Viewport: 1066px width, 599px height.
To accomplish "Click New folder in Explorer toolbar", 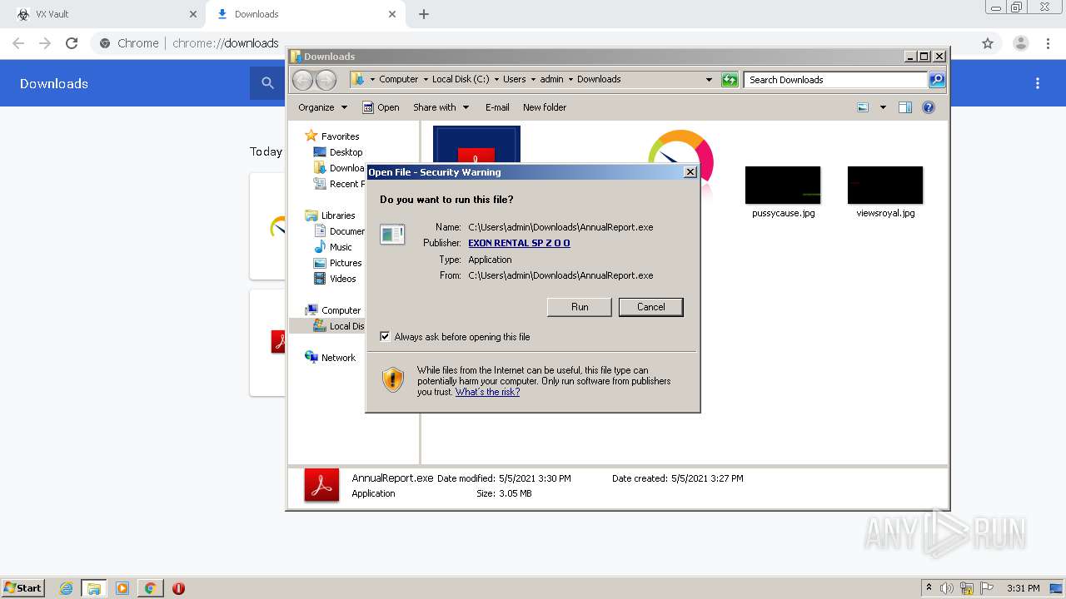I will point(545,107).
